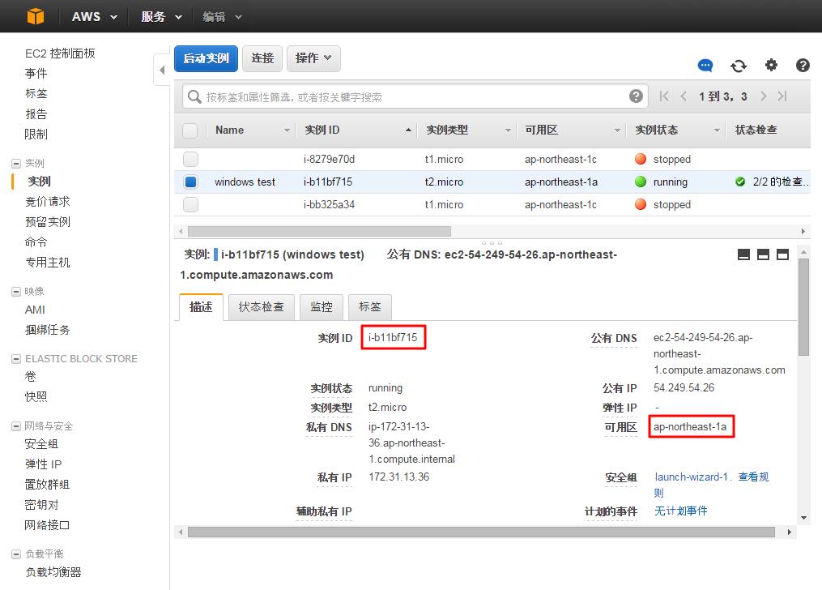Collapse the ELASTIC BLOCK STORE section
The height and width of the screenshot is (590, 822).
point(16,359)
